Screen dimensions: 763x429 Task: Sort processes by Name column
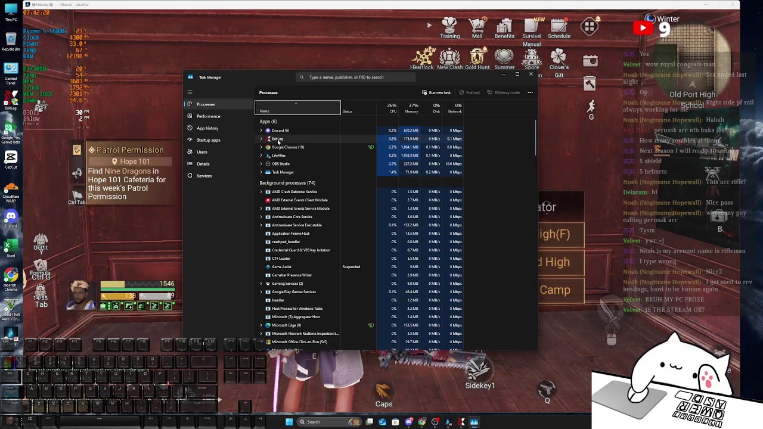(297, 108)
